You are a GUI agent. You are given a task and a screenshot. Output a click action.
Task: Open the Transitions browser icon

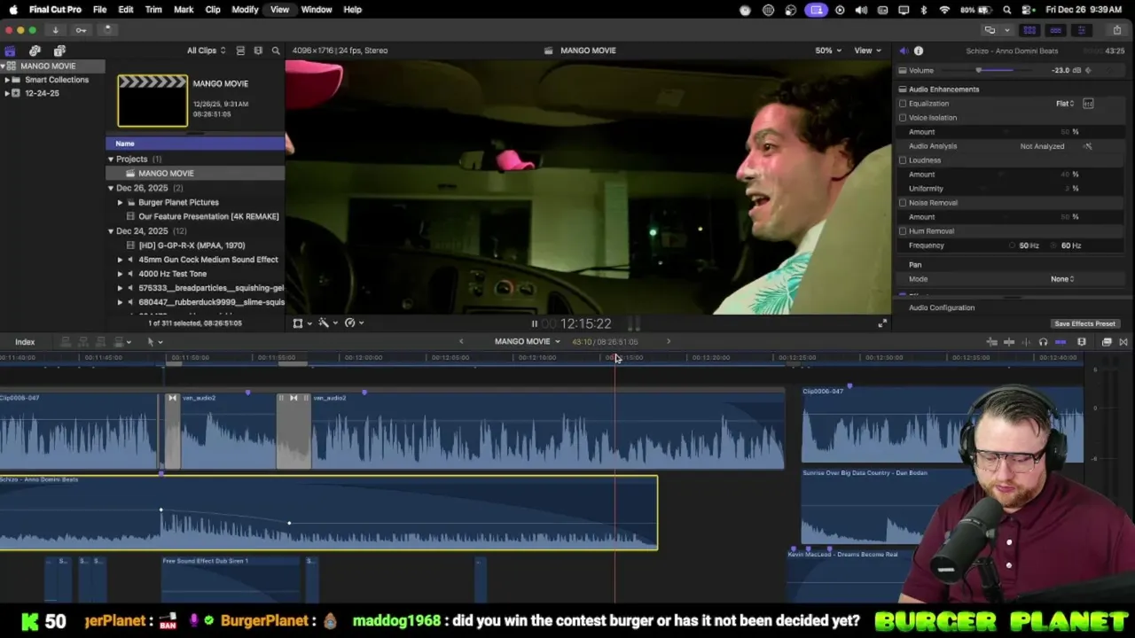[1123, 342]
